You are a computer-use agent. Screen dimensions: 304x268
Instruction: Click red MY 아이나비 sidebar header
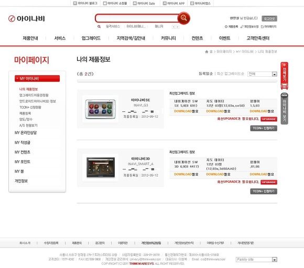[37, 78]
